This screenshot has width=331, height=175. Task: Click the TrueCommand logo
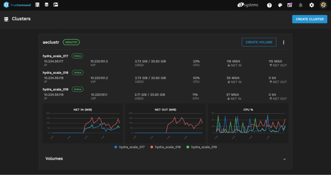click(x=17, y=5)
